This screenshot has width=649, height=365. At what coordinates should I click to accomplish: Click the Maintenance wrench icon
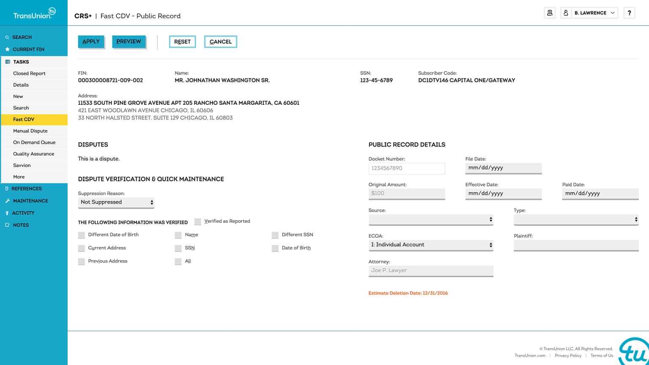coord(7,201)
